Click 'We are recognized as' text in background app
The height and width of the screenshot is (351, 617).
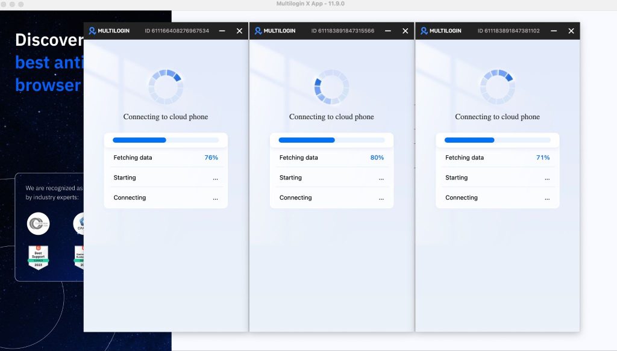click(x=54, y=188)
